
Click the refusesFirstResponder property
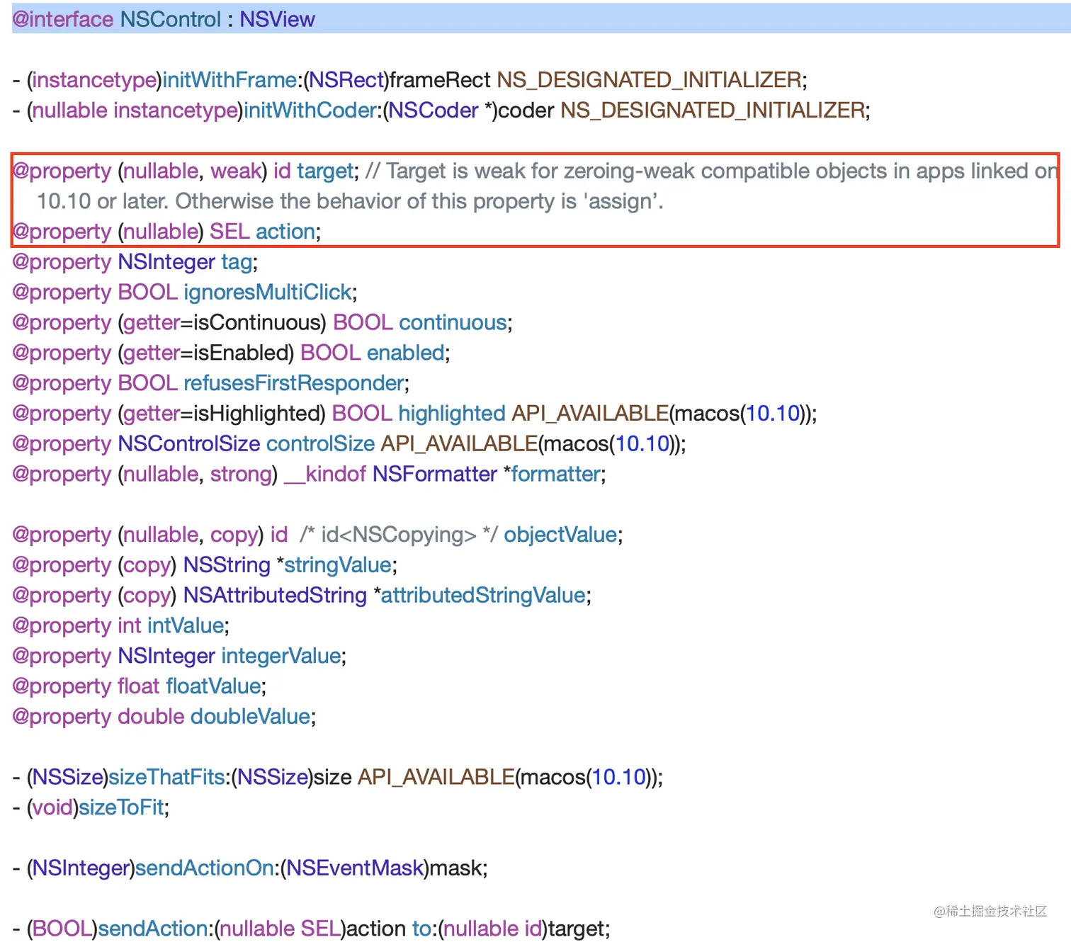tap(294, 383)
